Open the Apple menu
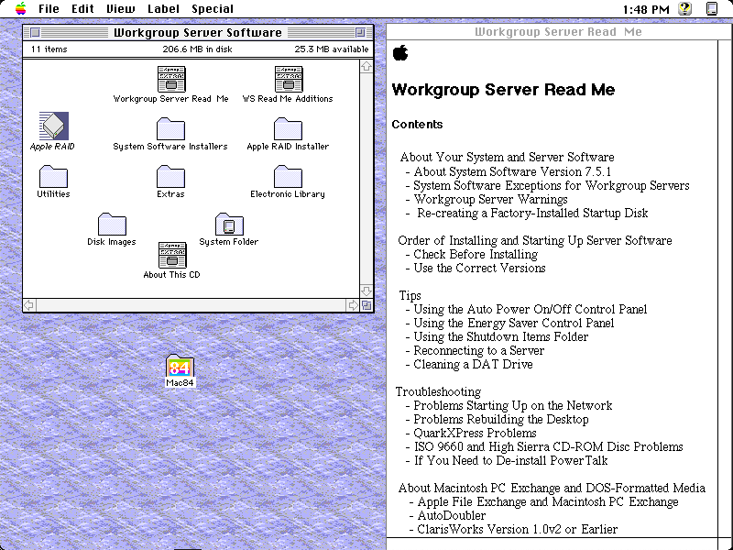733x550 pixels. tap(20, 8)
